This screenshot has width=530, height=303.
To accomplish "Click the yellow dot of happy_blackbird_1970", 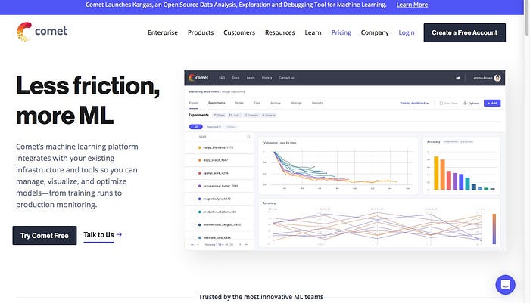I will click(x=199, y=147).
